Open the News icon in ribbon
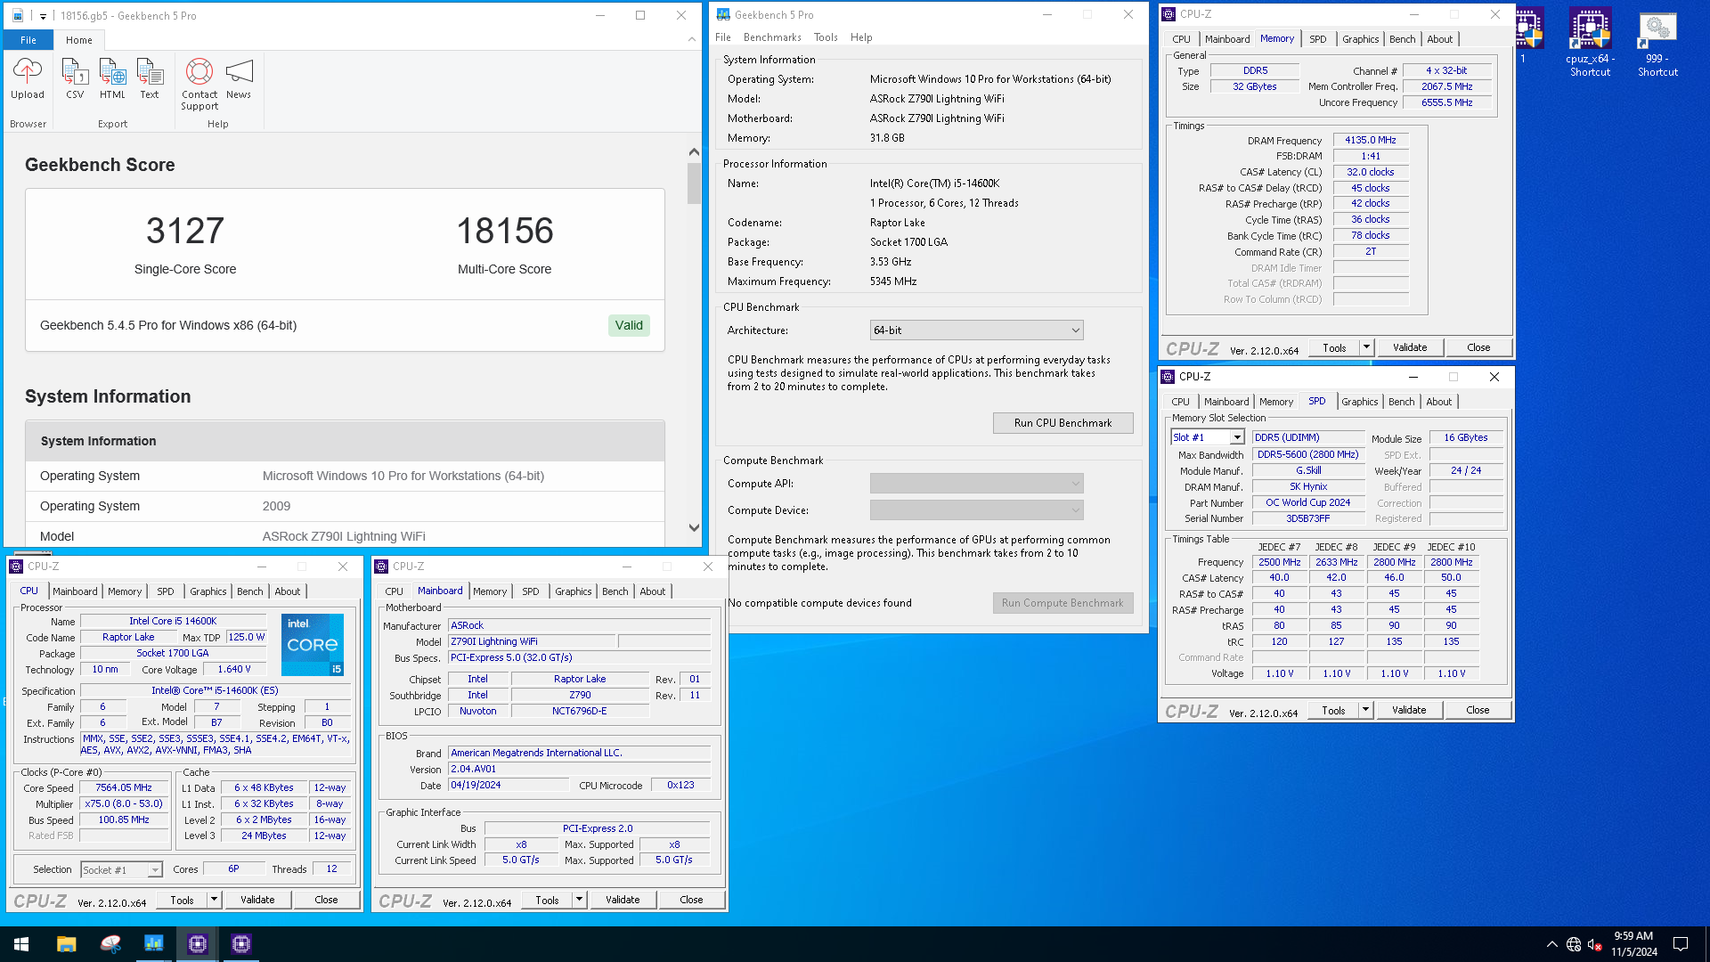This screenshot has height=962, width=1710. (x=239, y=79)
